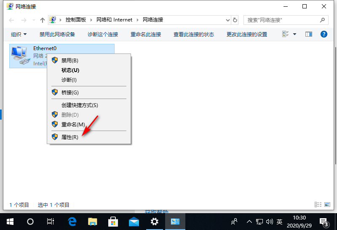Open Microsoft Edge from taskbar
This screenshot has height=230, width=337.
pyautogui.click(x=72, y=221)
